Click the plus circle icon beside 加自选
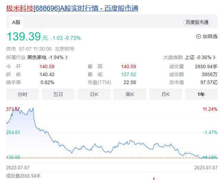This screenshot has height=180, width=223. [199, 37]
